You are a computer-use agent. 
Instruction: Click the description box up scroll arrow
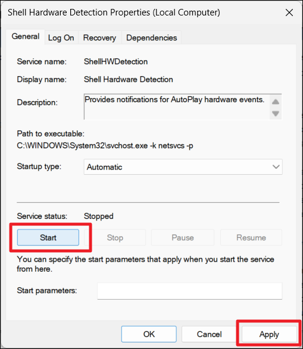tap(276, 102)
